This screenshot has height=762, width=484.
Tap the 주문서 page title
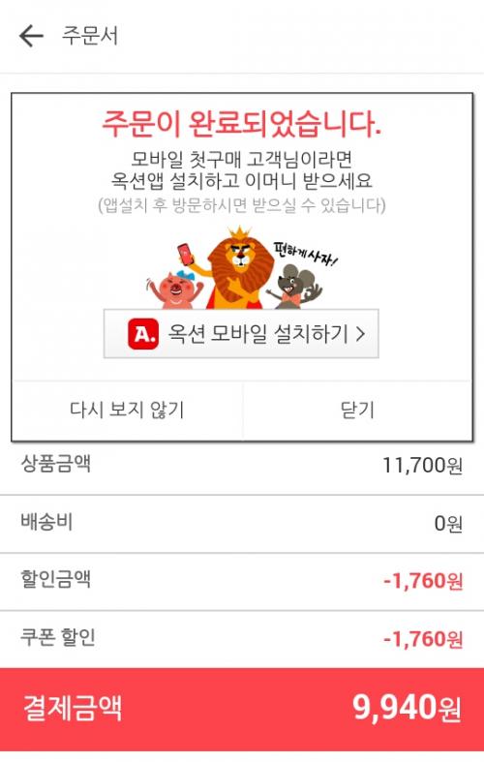click(90, 36)
